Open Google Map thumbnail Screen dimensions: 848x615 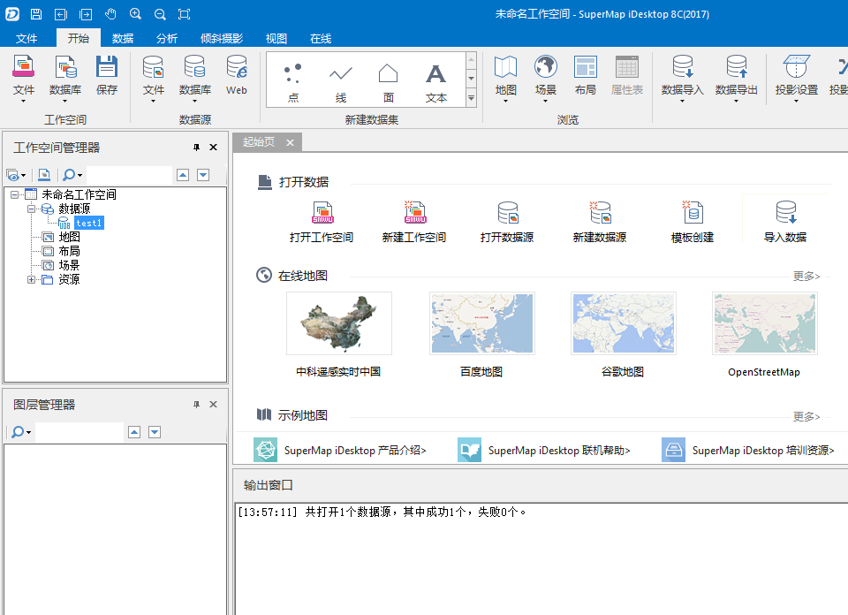[x=623, y=323]
